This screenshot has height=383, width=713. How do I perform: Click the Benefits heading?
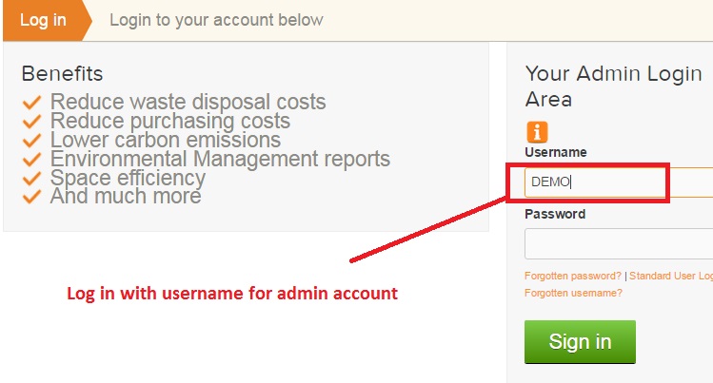pyautogui.click(x=62, y=73)
